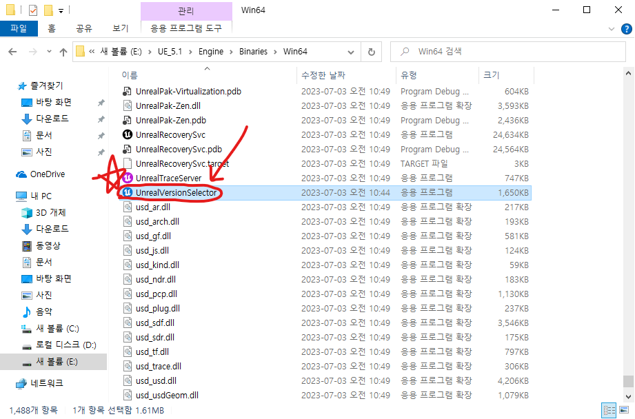635x419 pixels.
Task: Select the UnrealPak-Zen.pdb file icon
Action: 128,120
